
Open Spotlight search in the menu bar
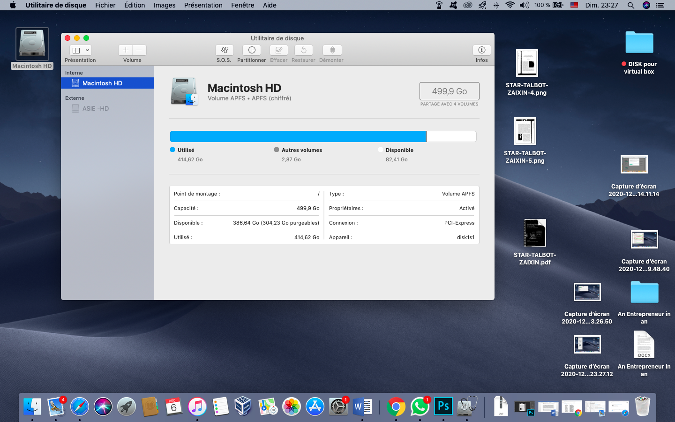[631, 5]
